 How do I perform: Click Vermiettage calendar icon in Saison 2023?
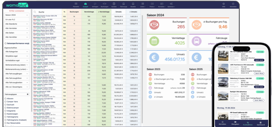coord(150,84)
